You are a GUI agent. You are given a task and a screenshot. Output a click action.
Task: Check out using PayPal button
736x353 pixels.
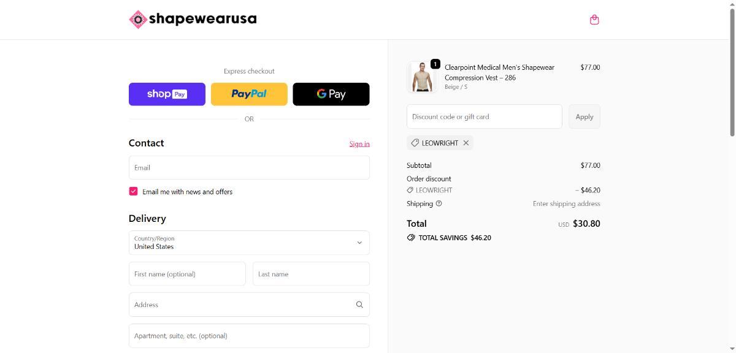(249, 94)
